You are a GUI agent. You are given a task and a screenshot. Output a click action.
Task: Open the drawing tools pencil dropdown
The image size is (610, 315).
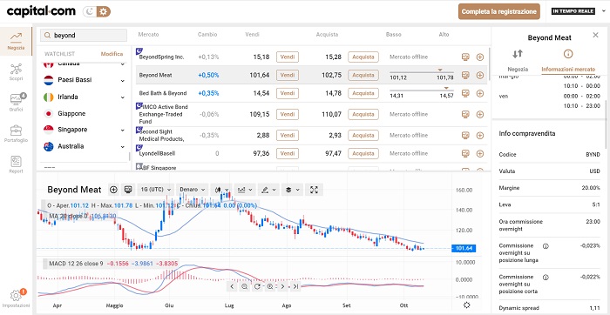coord(268,190)
